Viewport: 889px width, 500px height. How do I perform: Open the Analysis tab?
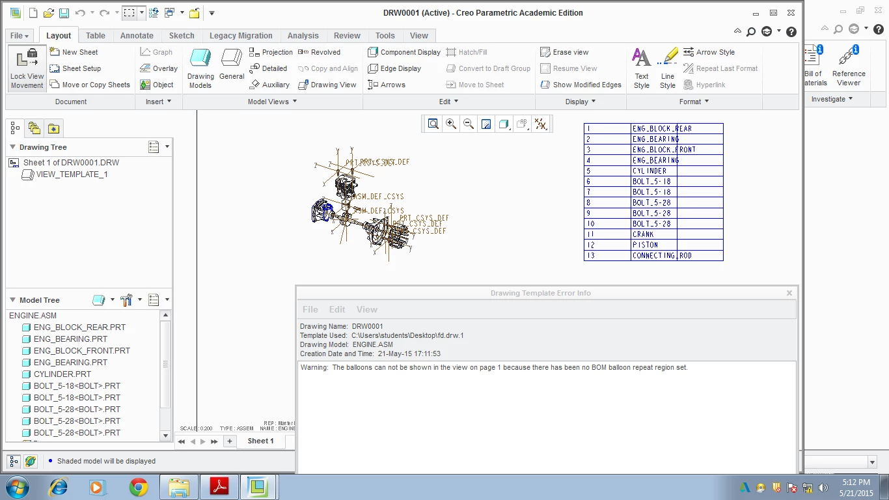[303, 36]
